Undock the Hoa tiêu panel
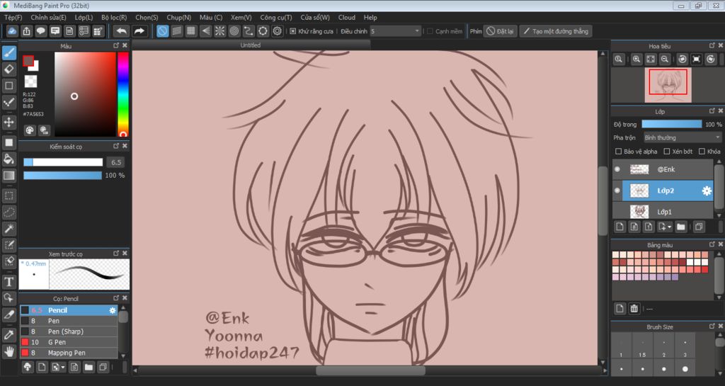Image resolution: width=725 pixels, height=386 pixels. click(712, 45)
